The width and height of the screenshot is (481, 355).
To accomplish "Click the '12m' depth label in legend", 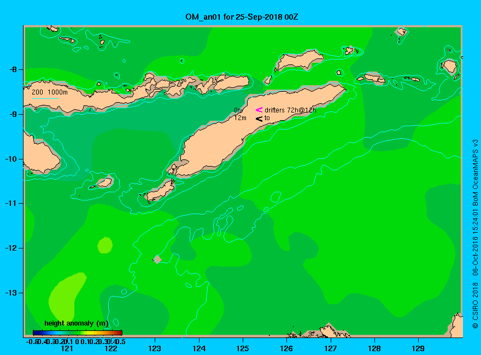I will tap(240, 118).
